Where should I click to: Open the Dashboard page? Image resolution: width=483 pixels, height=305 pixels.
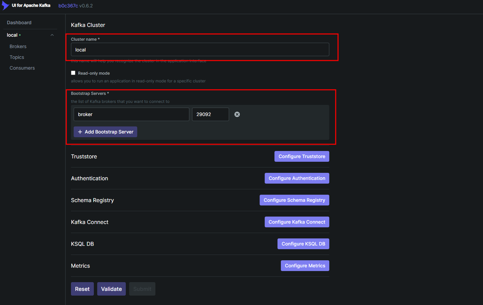[x=19, y=23]
